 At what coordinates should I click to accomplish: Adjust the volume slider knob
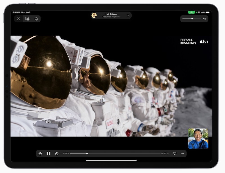[192, 19]
